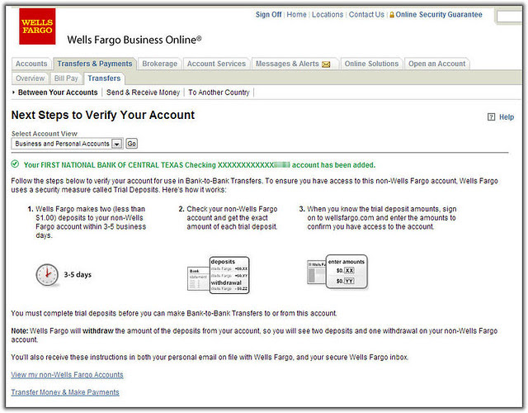Click the account has been added message
The image size is (528, 413).
click(x=200, y=165)
